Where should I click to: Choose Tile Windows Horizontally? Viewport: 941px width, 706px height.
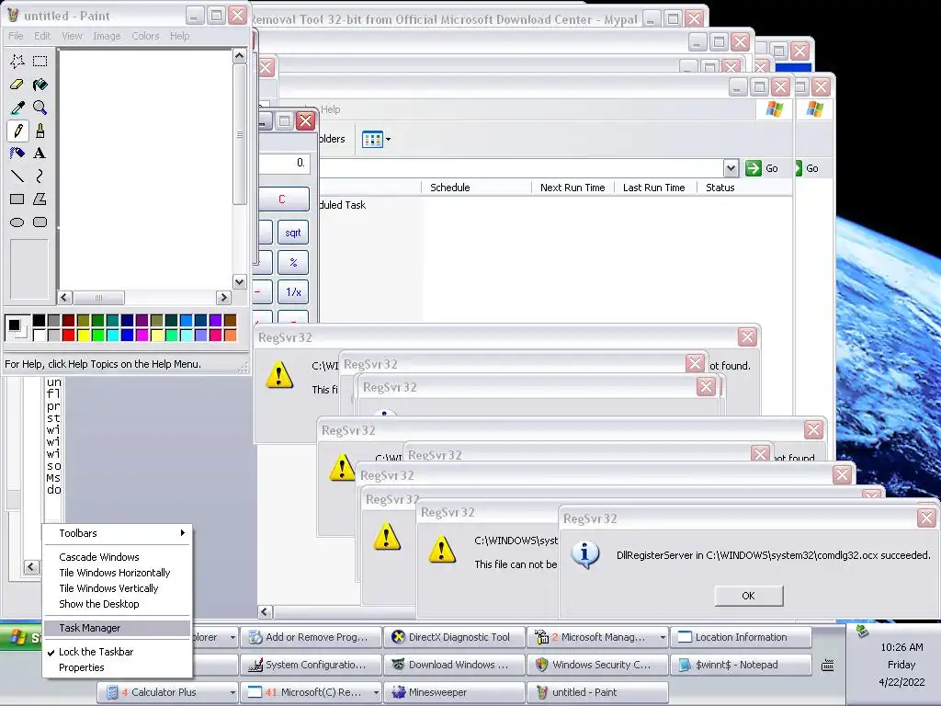pyautogui.click(x=118, y=573)
